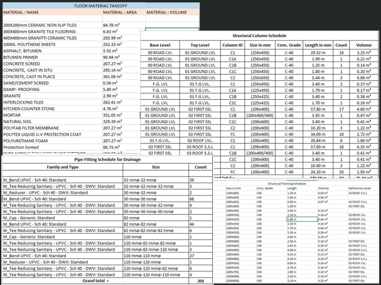Select the Column ID header cell

[x=232, y=45]
